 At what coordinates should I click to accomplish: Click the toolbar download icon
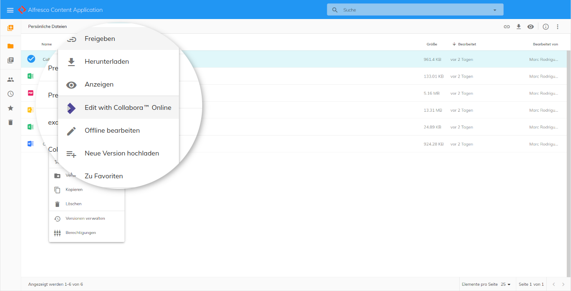coord(519,27)
